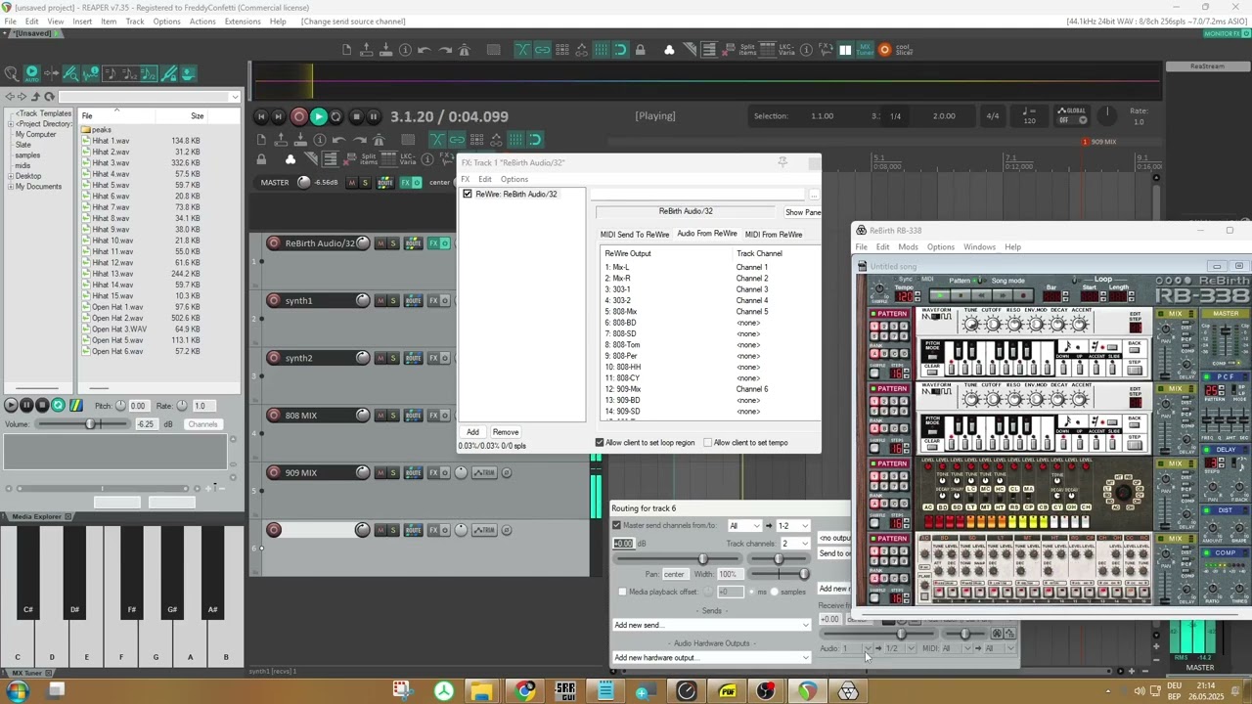Open master track ROUTE button
1252x704 pixels.
385,183
